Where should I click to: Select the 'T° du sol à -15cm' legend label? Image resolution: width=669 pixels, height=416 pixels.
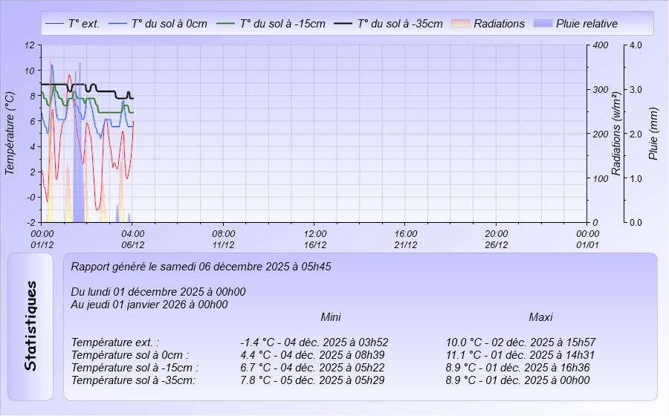pos(282,24)
